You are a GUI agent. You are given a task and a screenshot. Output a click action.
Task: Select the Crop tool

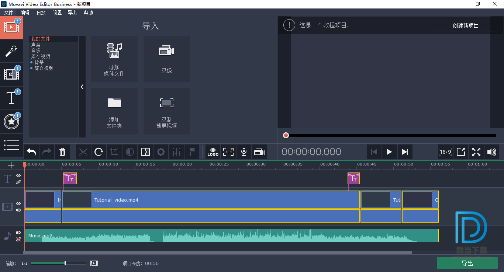(114, 152)
